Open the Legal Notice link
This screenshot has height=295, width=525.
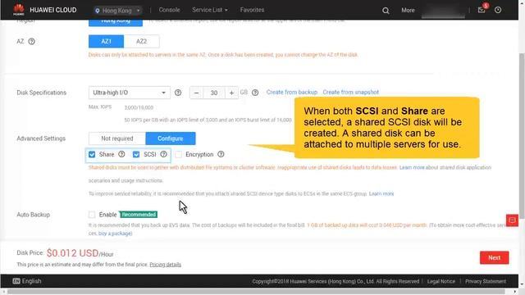click(x=441, y=281)
